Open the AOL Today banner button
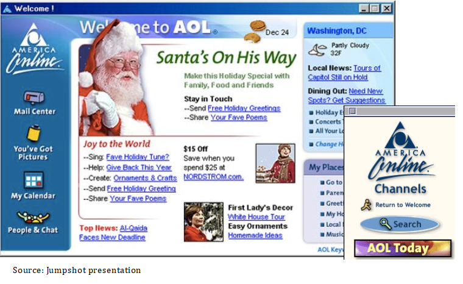463x284 pixels. 403,248
